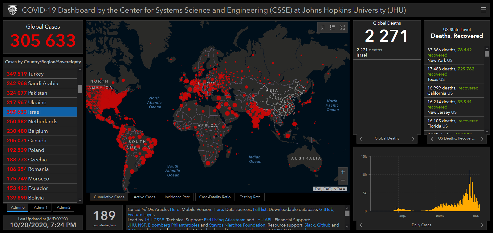Select Morocco in the country list
This screenshot has height=233, width=493.
(40, 179)
